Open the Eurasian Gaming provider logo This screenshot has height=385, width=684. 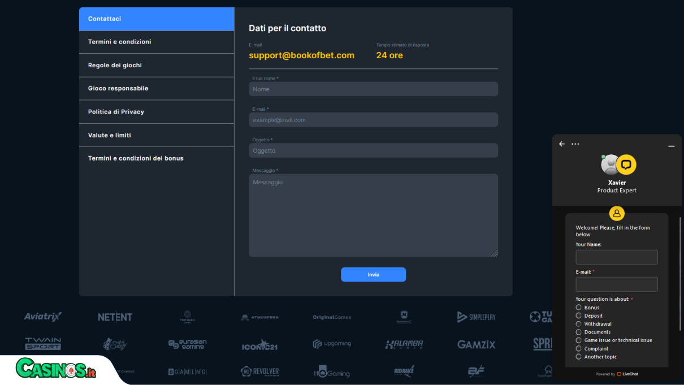point(188,344)
